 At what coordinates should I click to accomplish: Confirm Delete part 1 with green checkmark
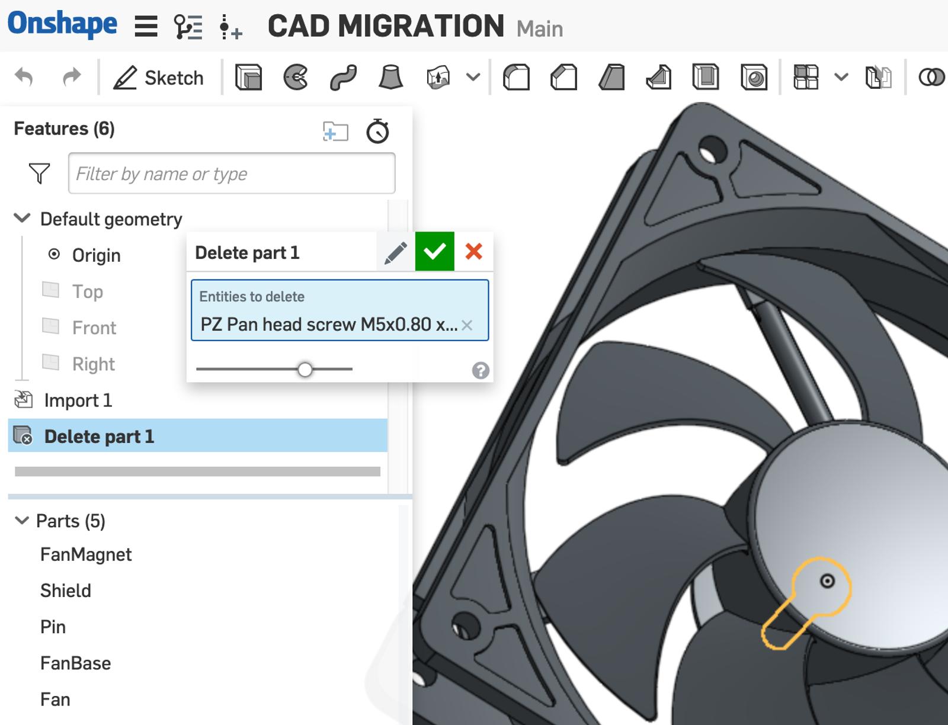tap(434, 252)
